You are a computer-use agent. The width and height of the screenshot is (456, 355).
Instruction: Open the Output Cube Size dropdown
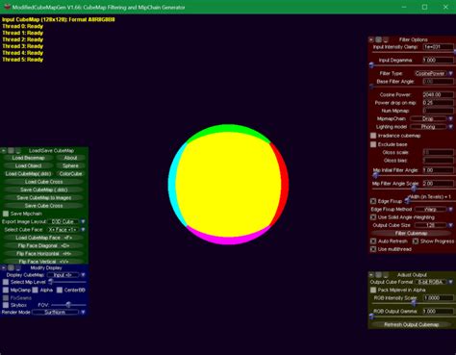click(450, 225)
